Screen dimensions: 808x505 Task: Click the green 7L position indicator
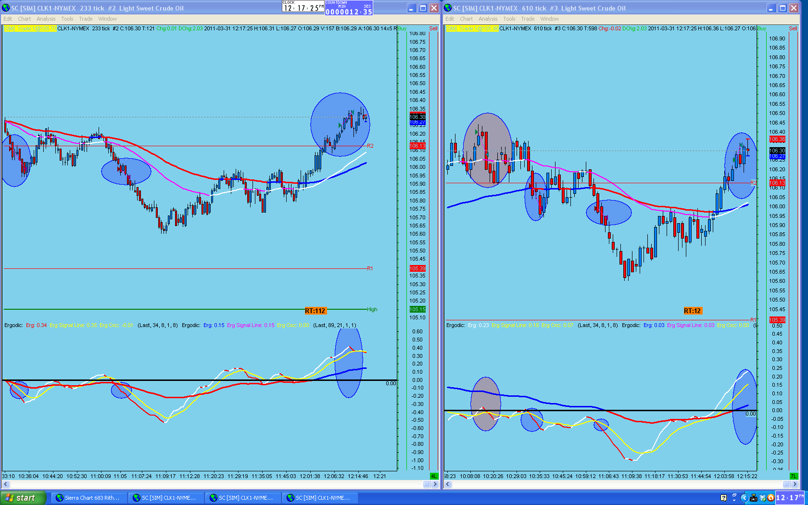click(x=794, y=476)
